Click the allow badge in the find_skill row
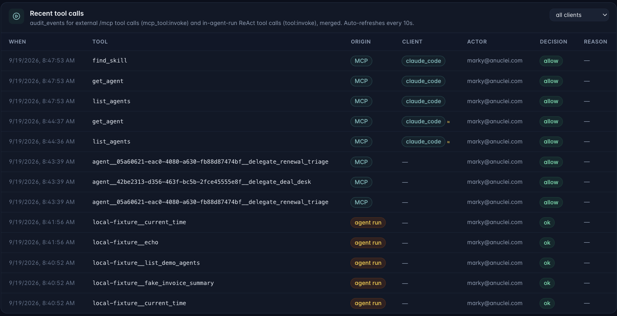Screen dimensions: 617x316 pos(551,61)
